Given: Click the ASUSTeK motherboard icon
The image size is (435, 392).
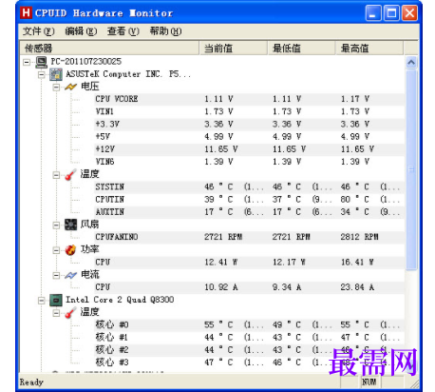Looking at the screenshot, I should pos(56,74).
